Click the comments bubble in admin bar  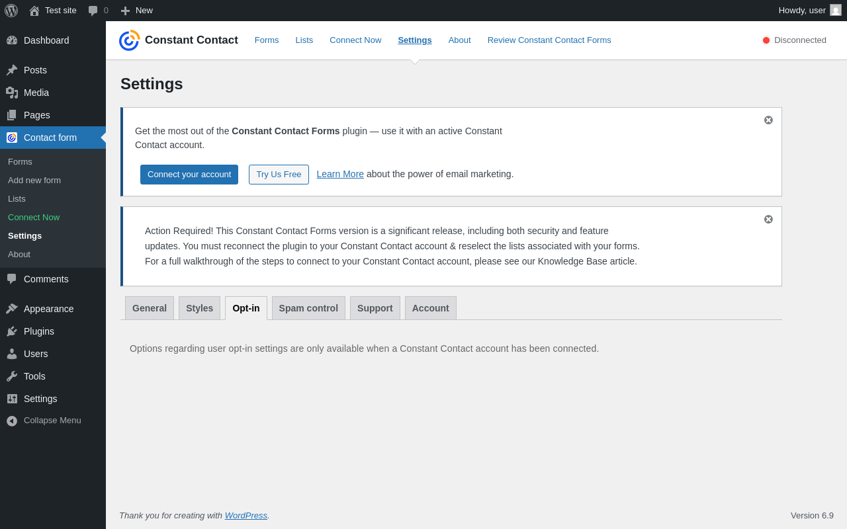[93, 11]
